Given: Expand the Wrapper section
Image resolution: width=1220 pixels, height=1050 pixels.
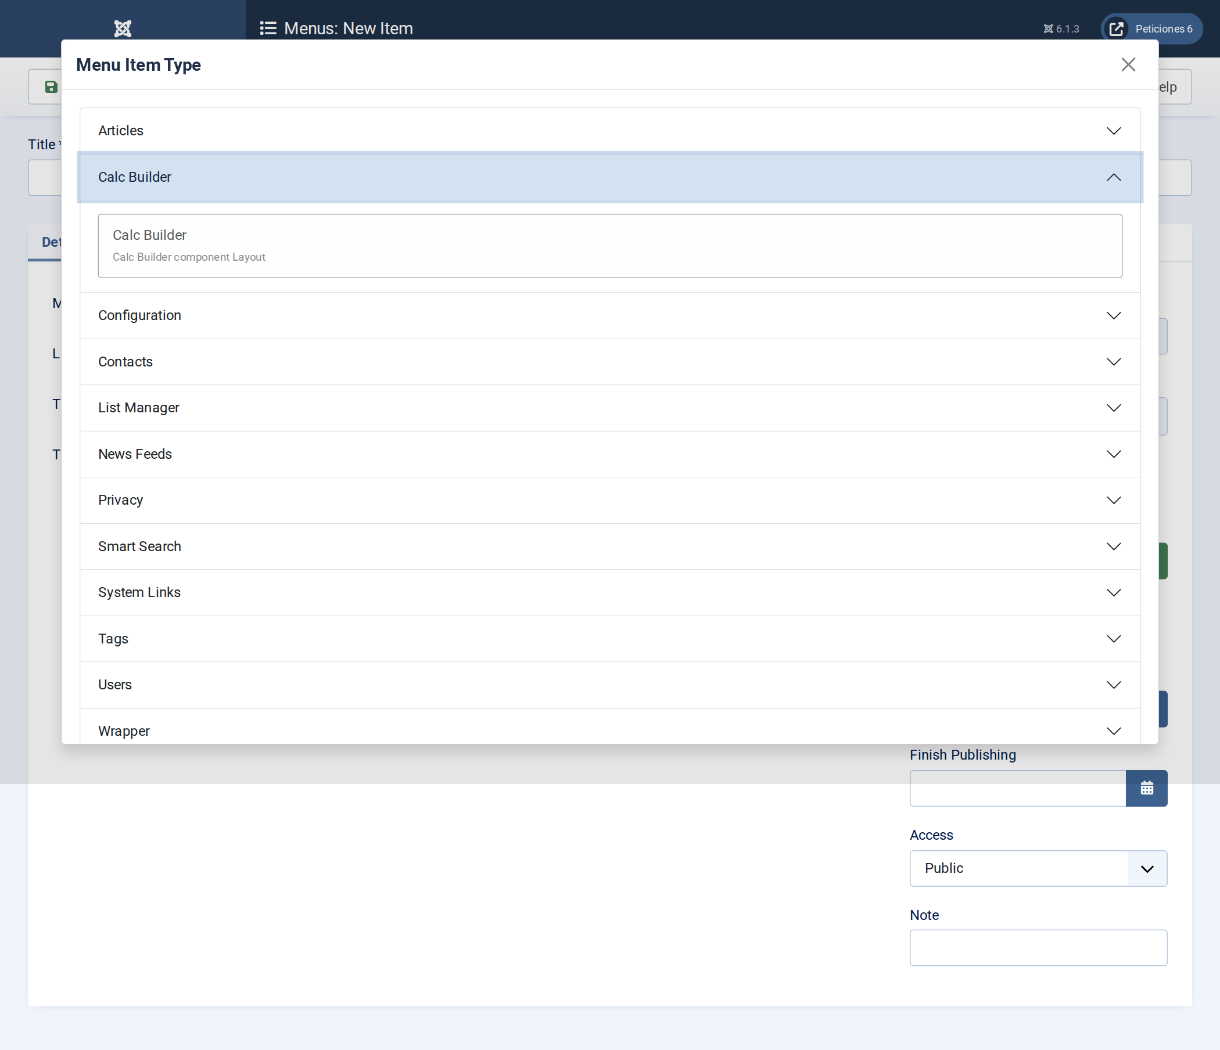Looking at the screenshot, I should (x=610, y=727).
